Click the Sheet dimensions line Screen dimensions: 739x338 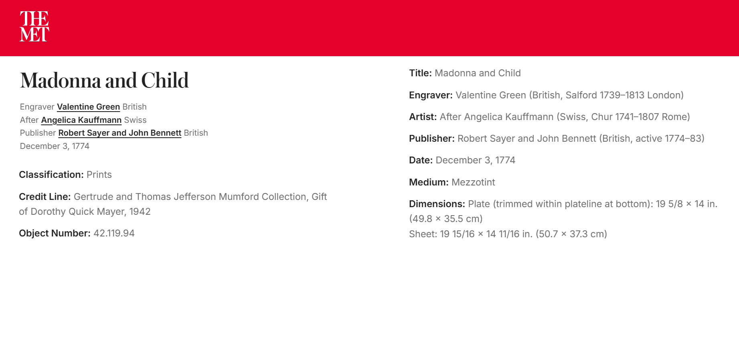point(508,234)
